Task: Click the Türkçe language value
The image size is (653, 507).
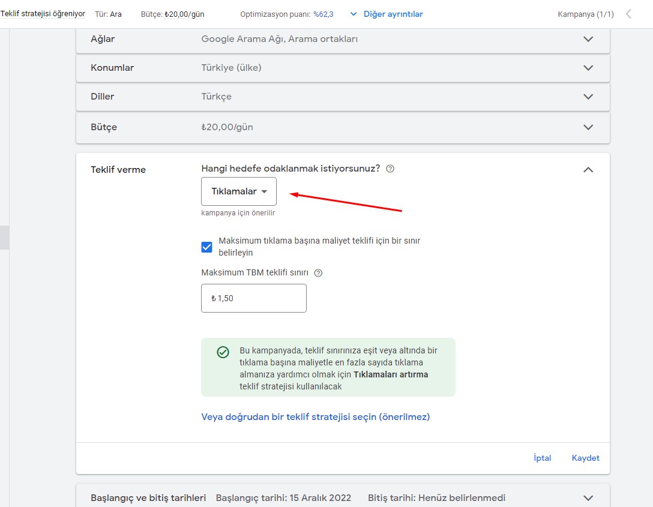Action: pos(216,97)
